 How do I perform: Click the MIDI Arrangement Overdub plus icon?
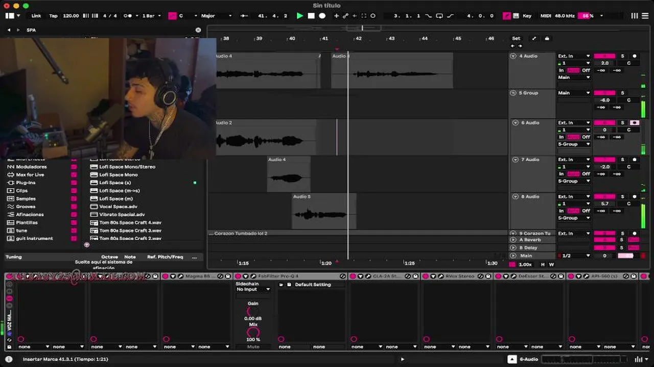click(336, 16)
